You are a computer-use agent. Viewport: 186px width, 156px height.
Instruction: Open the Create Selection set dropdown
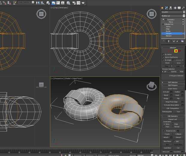click(x=25, y=2)
